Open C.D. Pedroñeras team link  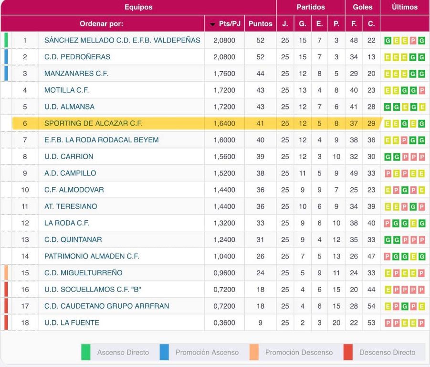pyautogui.click(x=77, y=57)
